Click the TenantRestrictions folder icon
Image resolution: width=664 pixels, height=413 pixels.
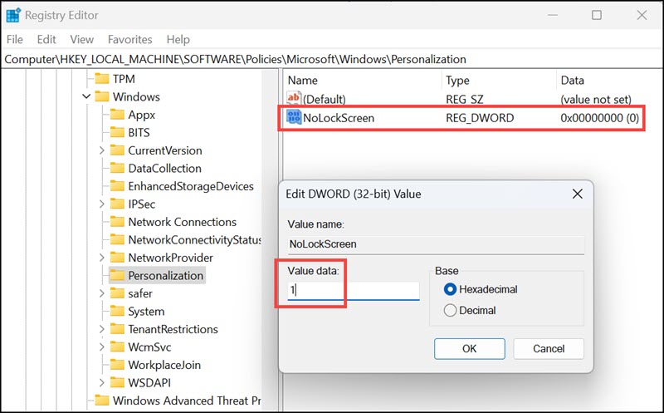tap(117, 329)
